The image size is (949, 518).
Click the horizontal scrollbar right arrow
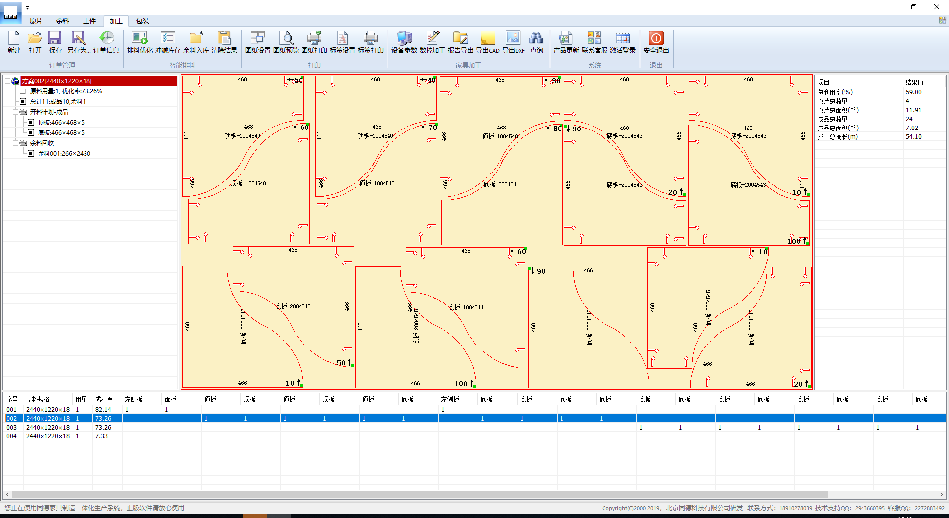[941, 494]
